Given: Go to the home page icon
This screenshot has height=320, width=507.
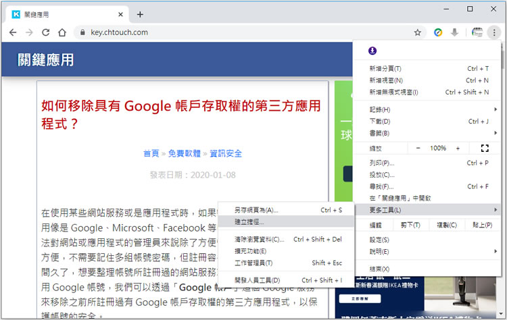Looking at the screenshot, I should [62, 32].
